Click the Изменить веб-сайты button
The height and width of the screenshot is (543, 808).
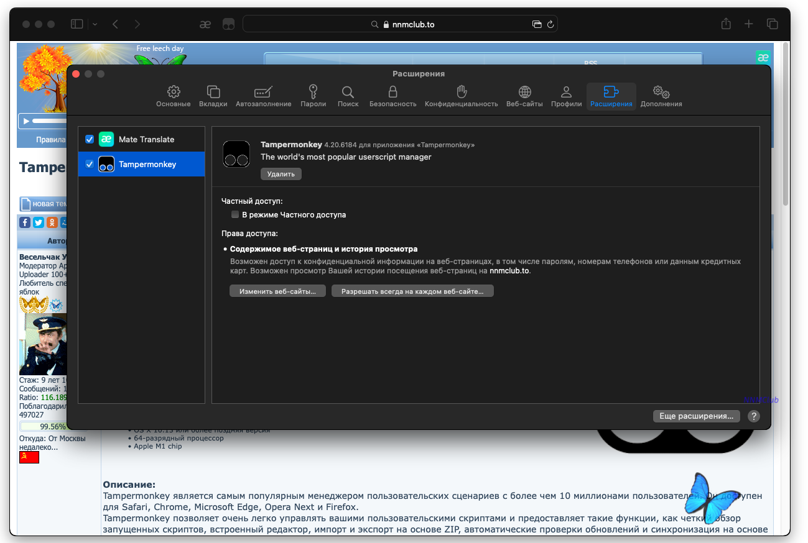coord(278,291)
